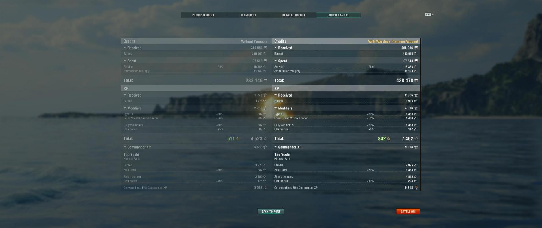Collapse the non-premium XP Received section

(125, 95)
